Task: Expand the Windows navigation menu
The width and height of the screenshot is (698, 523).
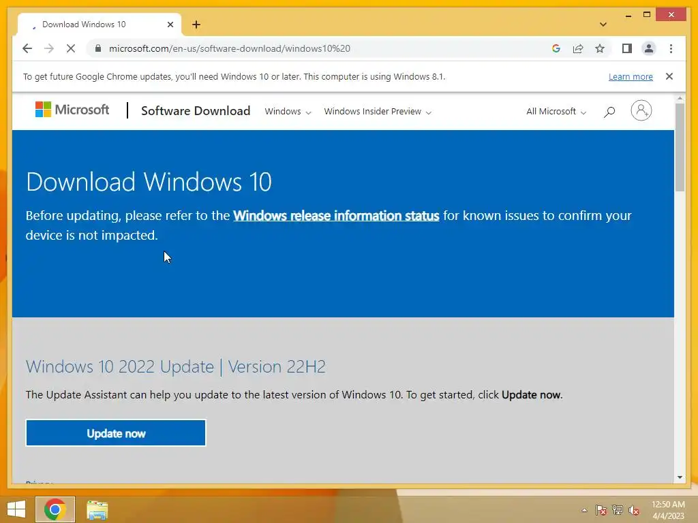Action: click(288, 111)
